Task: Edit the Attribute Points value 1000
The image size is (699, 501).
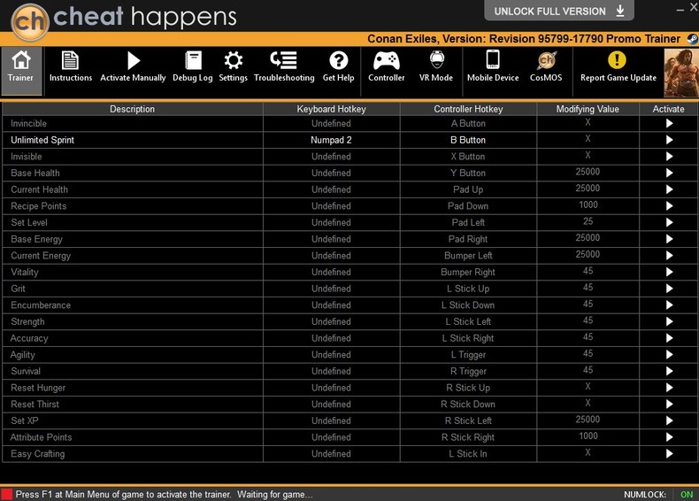Action: pyautogui.click(x=588, y=436)
